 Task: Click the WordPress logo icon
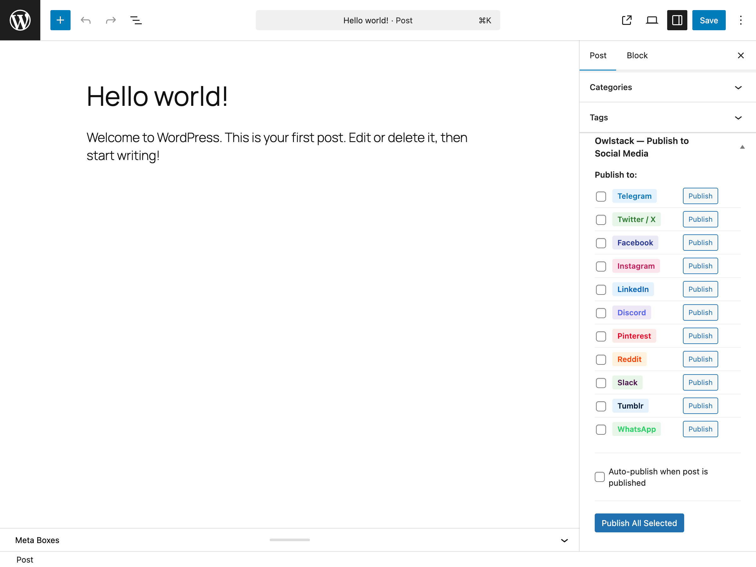click(x=20, y=20)
